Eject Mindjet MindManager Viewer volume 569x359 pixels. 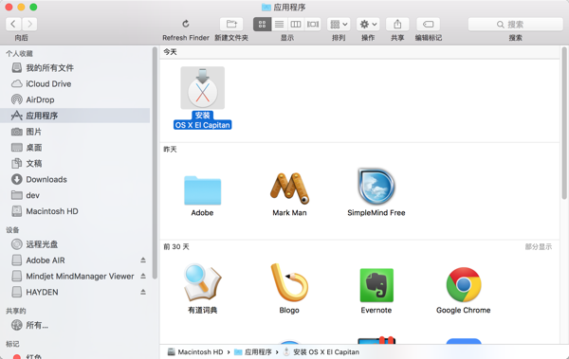click(x=143, y=276)
